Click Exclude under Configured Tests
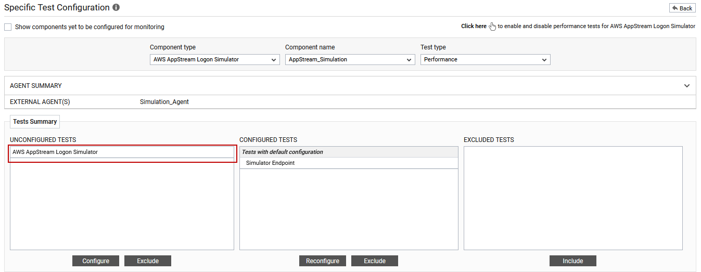Screen dimensions: 701x272 coord(375,261)
